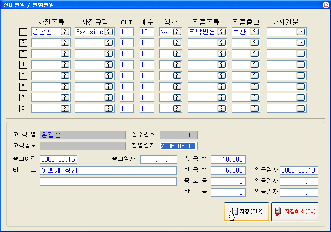Open 사진규격 lookup next to 3x4 size

[x=109, y=32]
